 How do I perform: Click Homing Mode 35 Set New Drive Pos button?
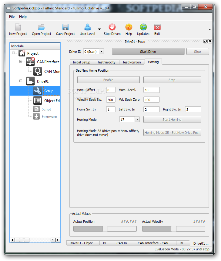[172, 133]
